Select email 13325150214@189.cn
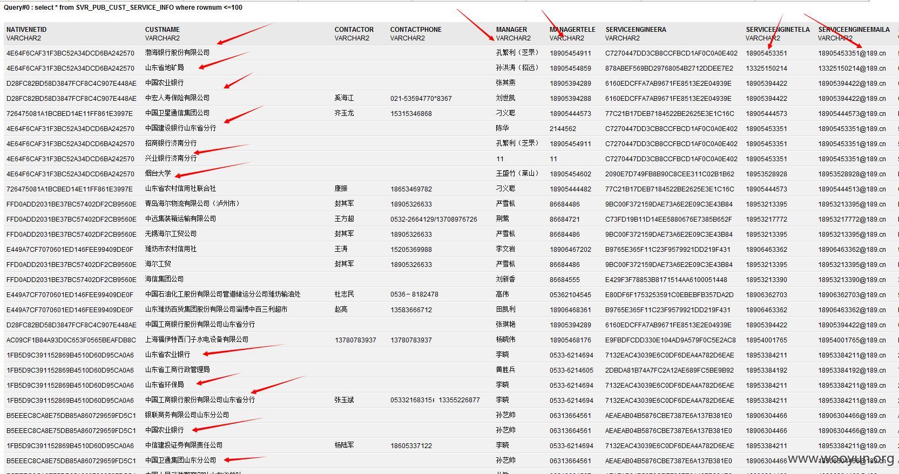899x474 pixels. tap(852, 68)
